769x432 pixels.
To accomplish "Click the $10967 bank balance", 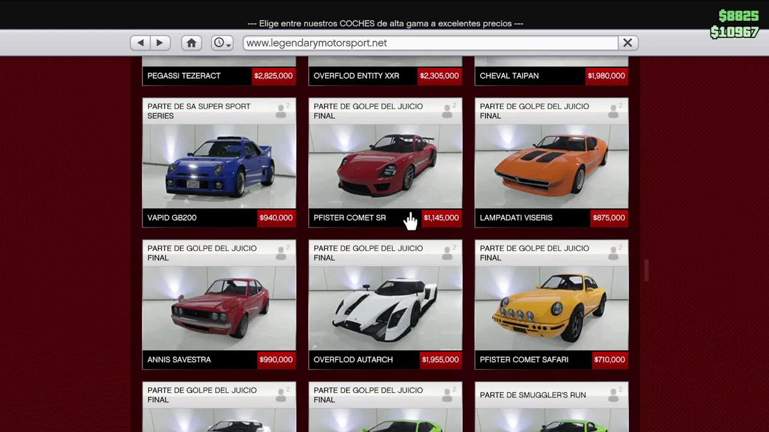I will click(x=734, y=32).
